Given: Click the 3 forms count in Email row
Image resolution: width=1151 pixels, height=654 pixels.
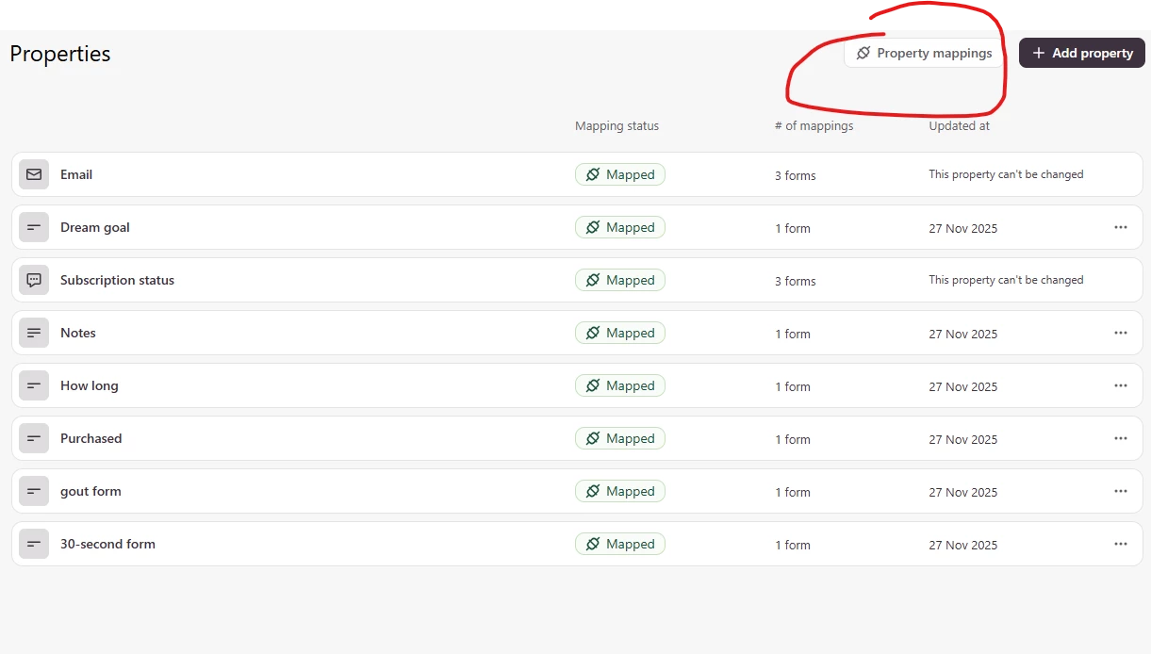Looking at the screenshot, I should [x=795, y=175].
